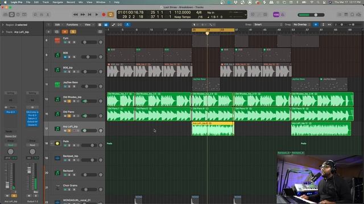Viewport: 364px width, 204px height.
Task: Open the Logic Pro menu
Action: point(16,2)
